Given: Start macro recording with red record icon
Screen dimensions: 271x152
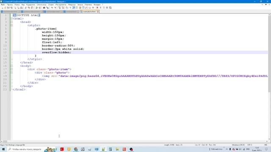Looking at the screenshot, I should tap(97, 8).
